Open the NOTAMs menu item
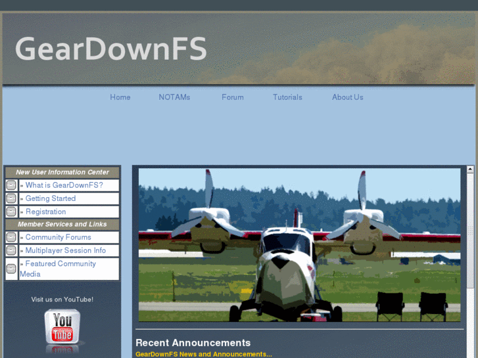 tap(174, 97)
